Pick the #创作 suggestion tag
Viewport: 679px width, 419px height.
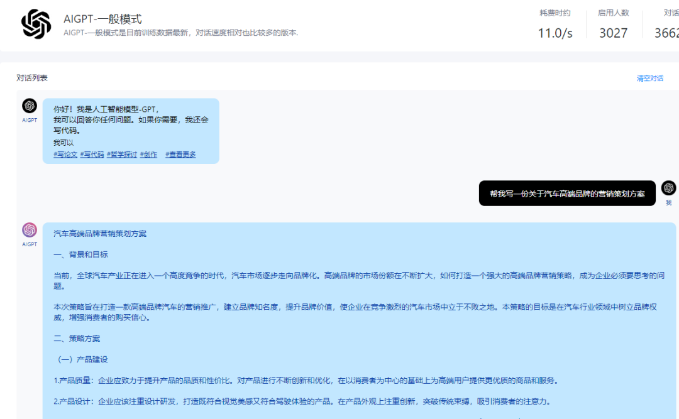point(148,155)
